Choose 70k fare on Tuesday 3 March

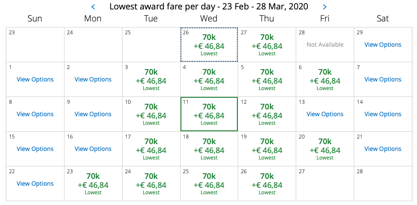tap(151, 80)
